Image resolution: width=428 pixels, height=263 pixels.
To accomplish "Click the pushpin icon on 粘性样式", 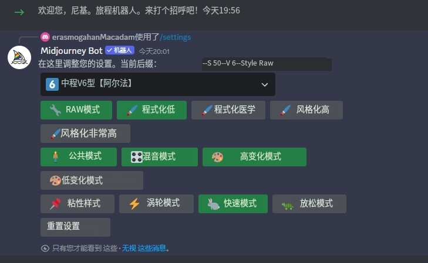I will (55, 204).
